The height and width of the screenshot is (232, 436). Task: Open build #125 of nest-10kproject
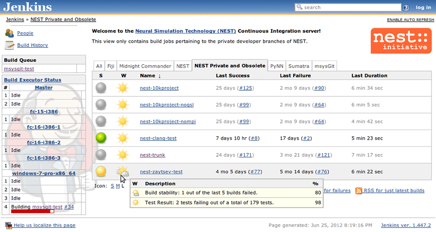[246, 88]
